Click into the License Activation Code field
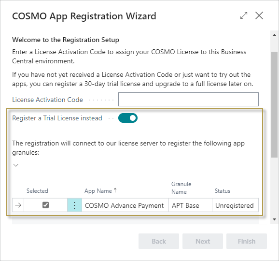The height and width of the screenshot is (261, 279). point(188,99)
